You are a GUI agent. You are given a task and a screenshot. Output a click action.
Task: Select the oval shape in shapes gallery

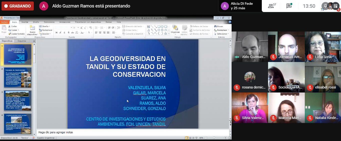coord(162,26)
